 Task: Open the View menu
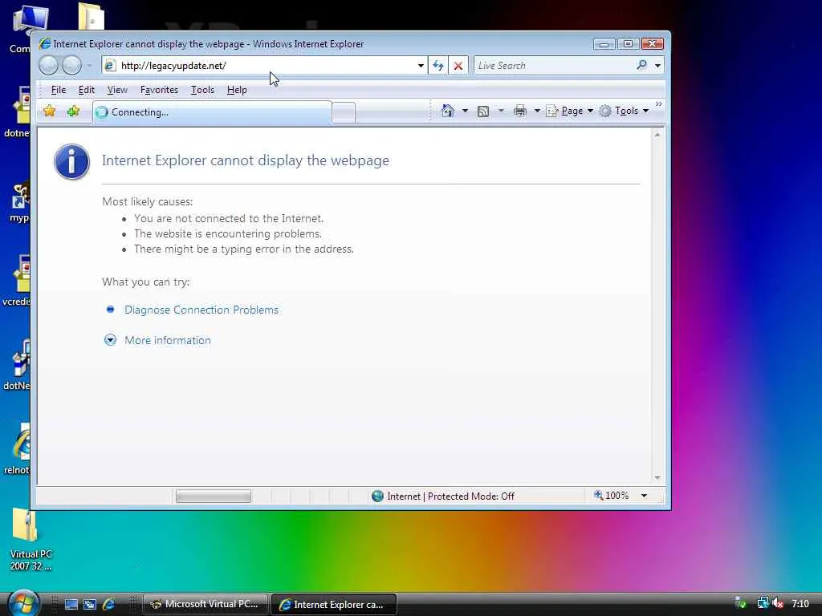(x=117, y=90)
